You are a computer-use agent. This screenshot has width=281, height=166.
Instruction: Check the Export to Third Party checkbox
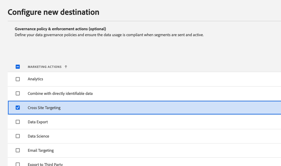pos(18,164)
